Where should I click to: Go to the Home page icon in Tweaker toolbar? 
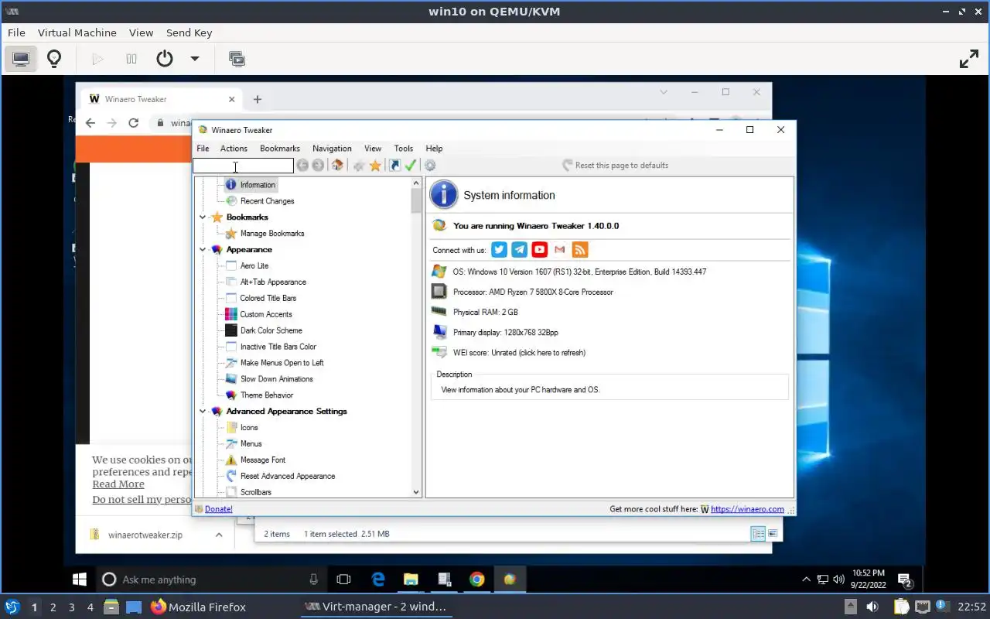pos(337,166)
